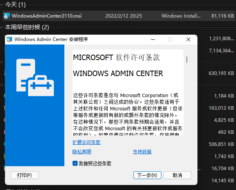236x190 pixels.
Task: Click the 取消 button
Action: coord(177,175)
